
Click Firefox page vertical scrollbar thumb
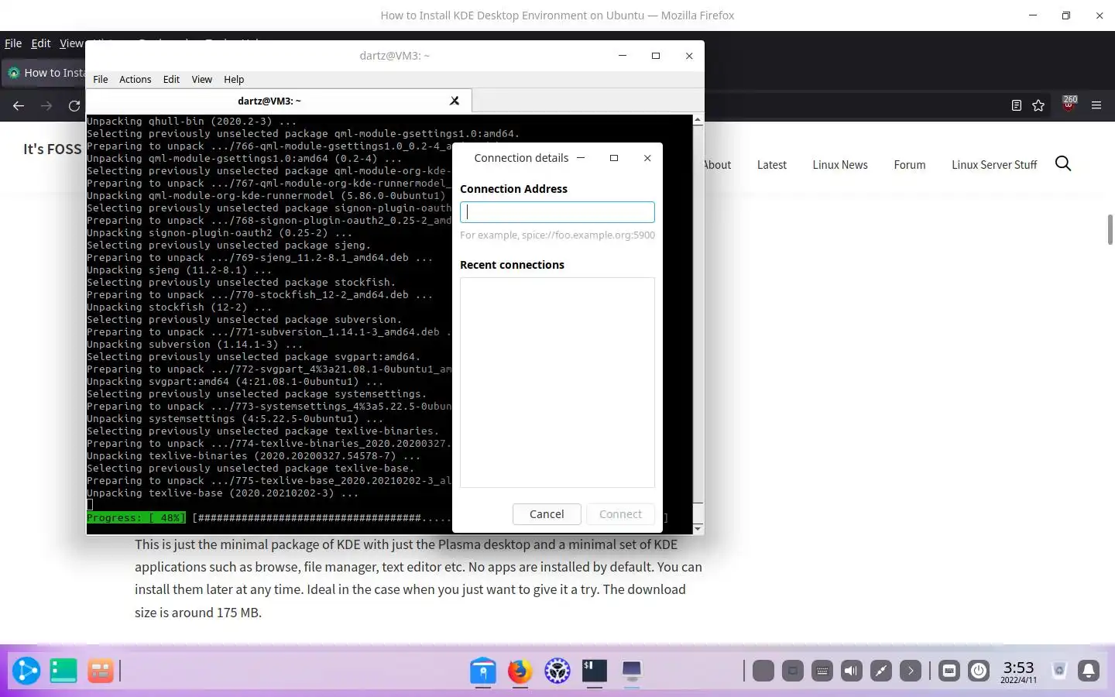(x=1110, y=230)
